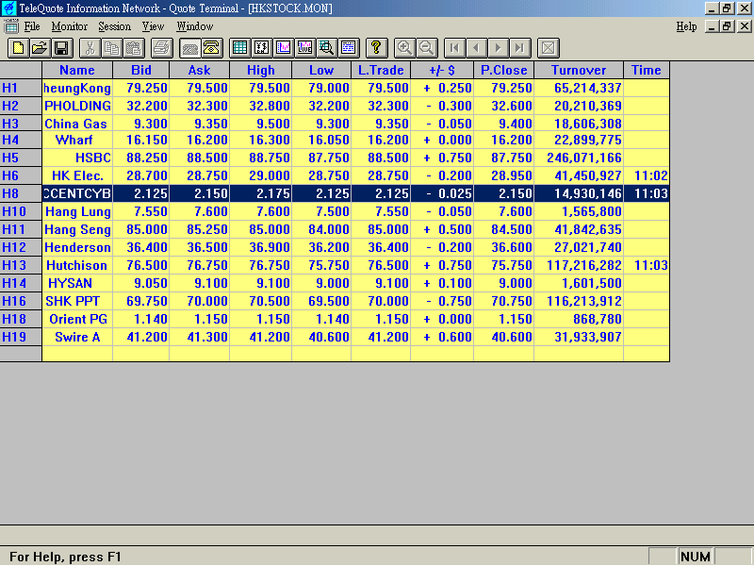Click the grey modem connect icon
Viewport: 754px width, 566px height.
(x=190, y=48)
